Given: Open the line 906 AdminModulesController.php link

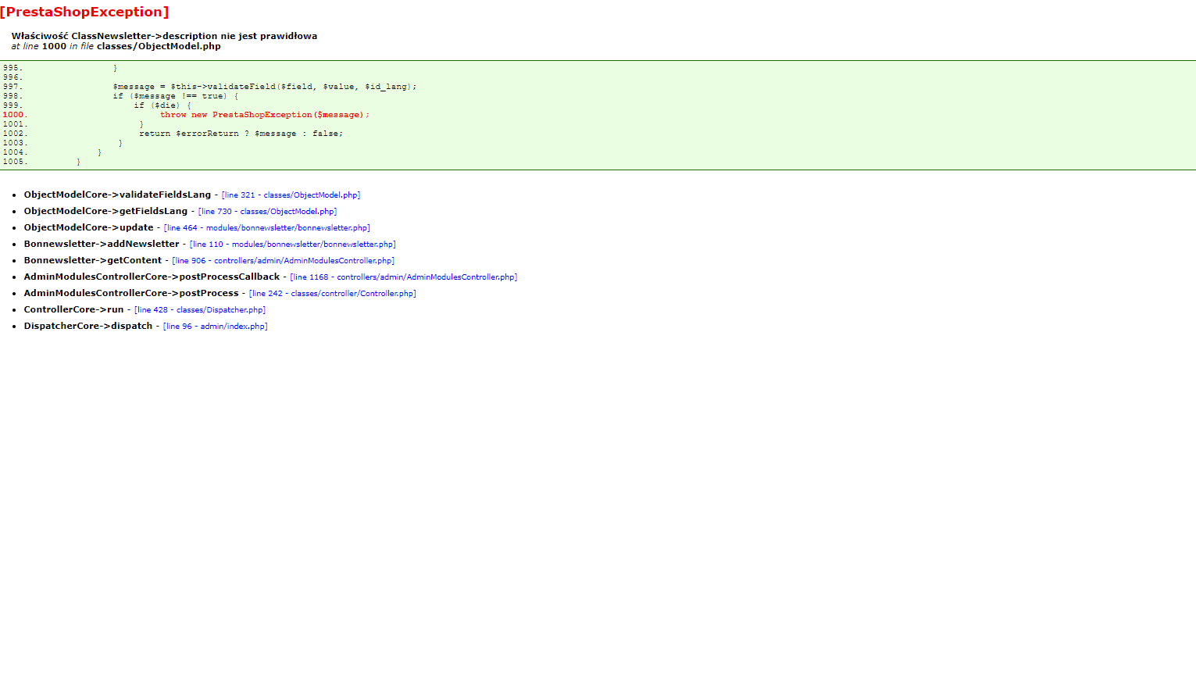Looking at the screenshot, I should point(283,261).
